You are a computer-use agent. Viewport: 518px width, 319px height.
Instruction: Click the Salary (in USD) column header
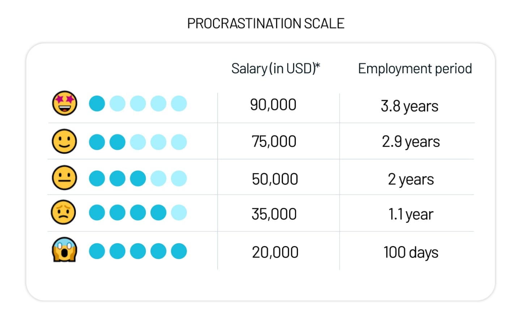(x=276, y=68)
